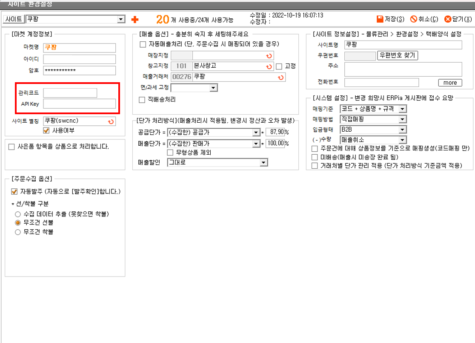Click the close 닫기(X) icon

[447, 19]
